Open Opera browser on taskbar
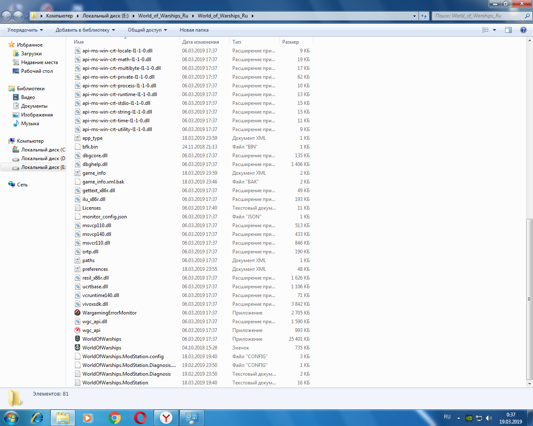This screenshot has width=533, height=426. tap(140, 417)
